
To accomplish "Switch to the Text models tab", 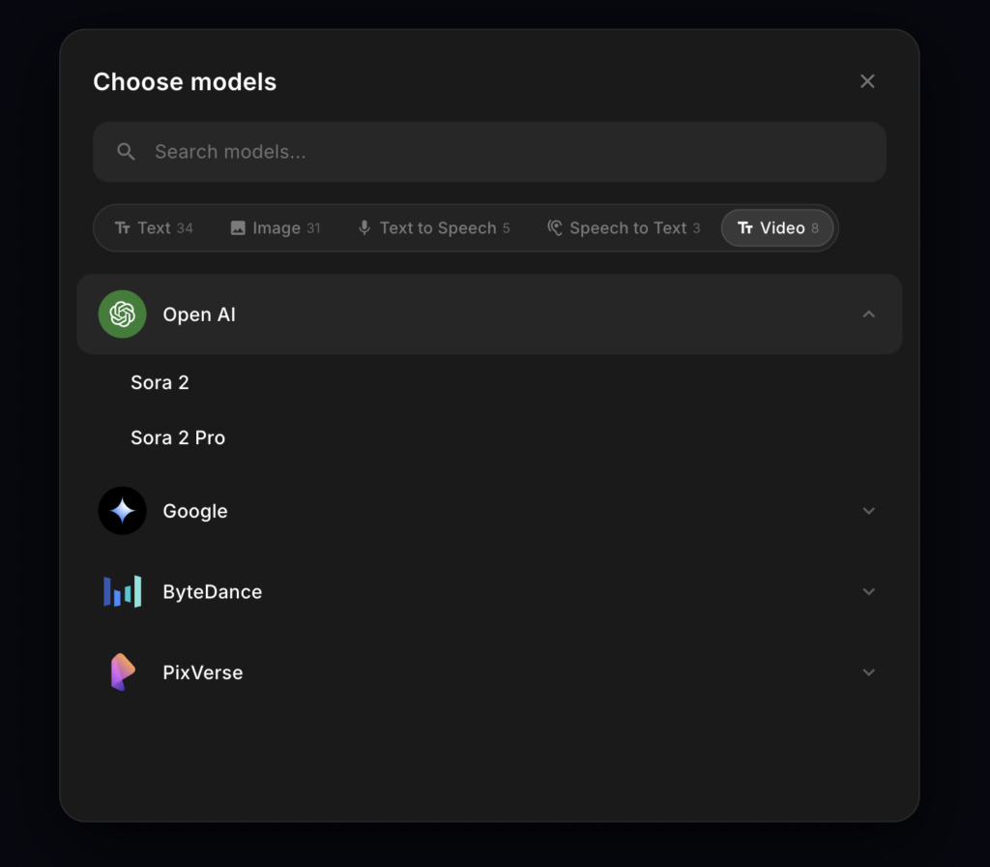I will pos(154,228).
